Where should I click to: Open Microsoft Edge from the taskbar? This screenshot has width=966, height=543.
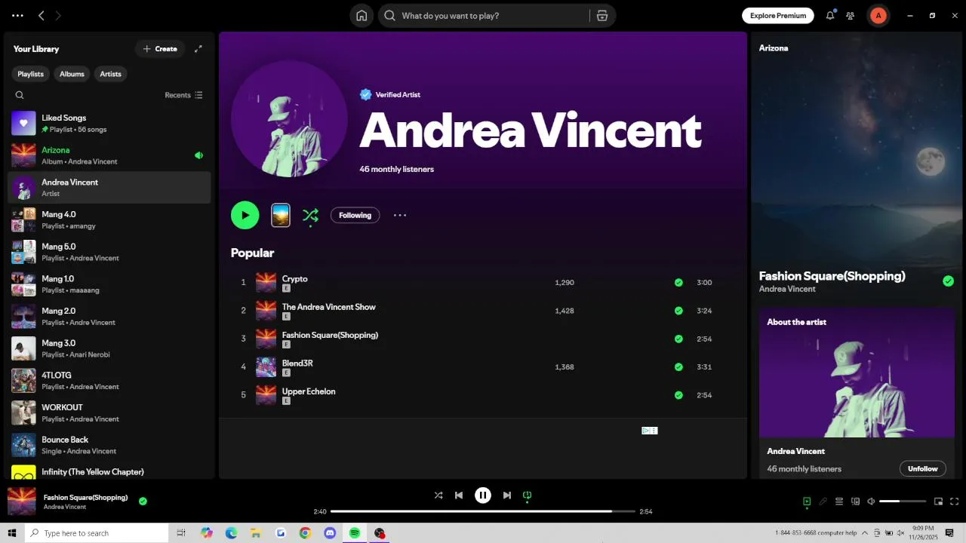coord(231,533)
